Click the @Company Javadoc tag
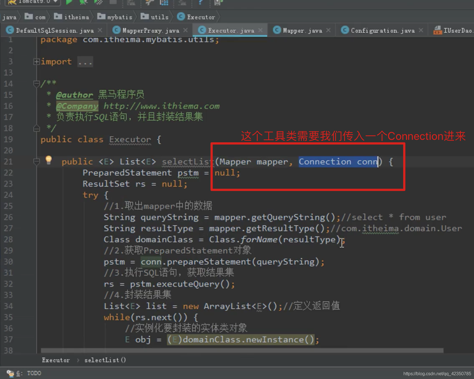Image resolution: width=474 pixels, height=379 pixels. coord(77,106)
